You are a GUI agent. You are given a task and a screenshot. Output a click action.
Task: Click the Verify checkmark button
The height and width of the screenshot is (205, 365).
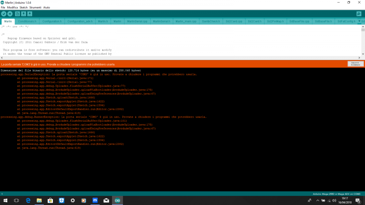[4, 14]
